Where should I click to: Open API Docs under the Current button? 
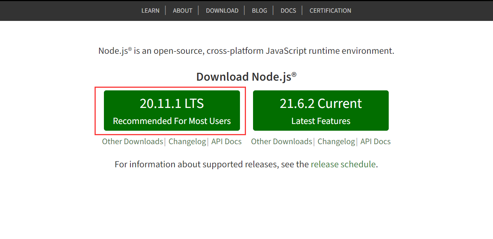pyautogui.click(x=376, y=142)
